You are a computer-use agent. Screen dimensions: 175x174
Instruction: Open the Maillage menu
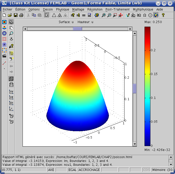click(x=78, y=9)
